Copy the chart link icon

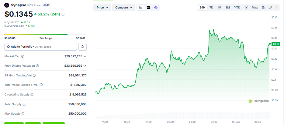pos(270,8)
